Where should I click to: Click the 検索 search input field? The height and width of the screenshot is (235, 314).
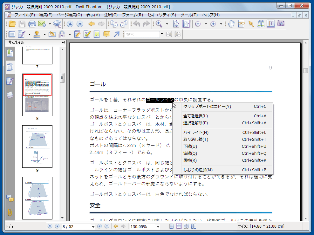pos(142,34)
